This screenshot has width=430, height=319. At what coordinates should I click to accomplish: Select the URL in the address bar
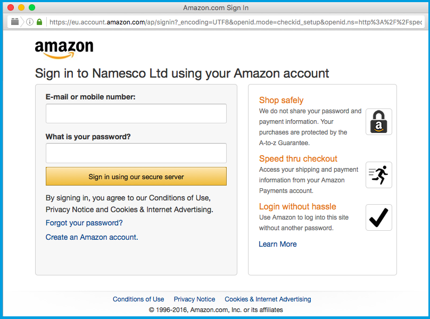pos(234,22)
